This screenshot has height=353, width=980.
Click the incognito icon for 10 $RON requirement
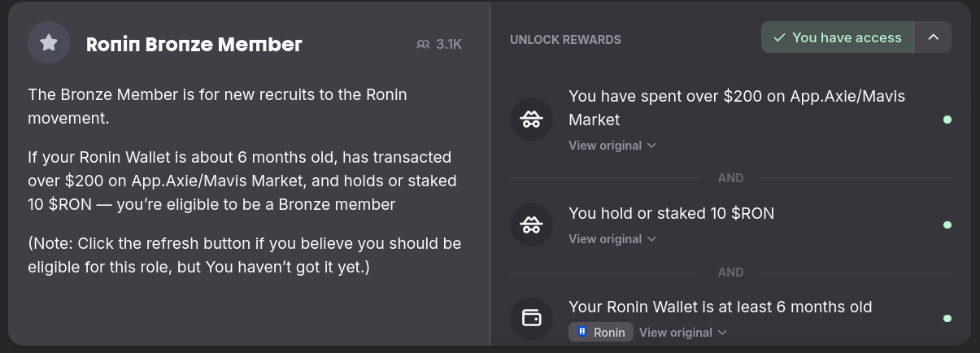point(531,224)
